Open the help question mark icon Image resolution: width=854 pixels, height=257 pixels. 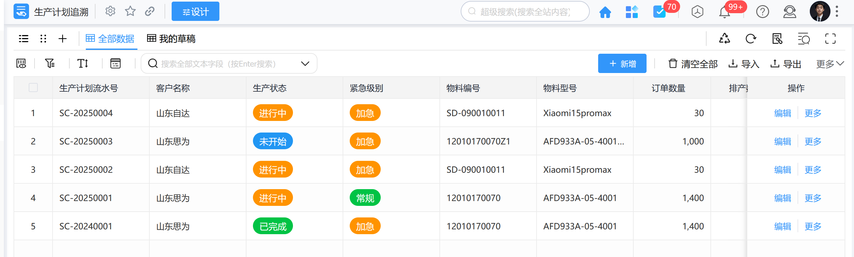[x=762, y=12]
